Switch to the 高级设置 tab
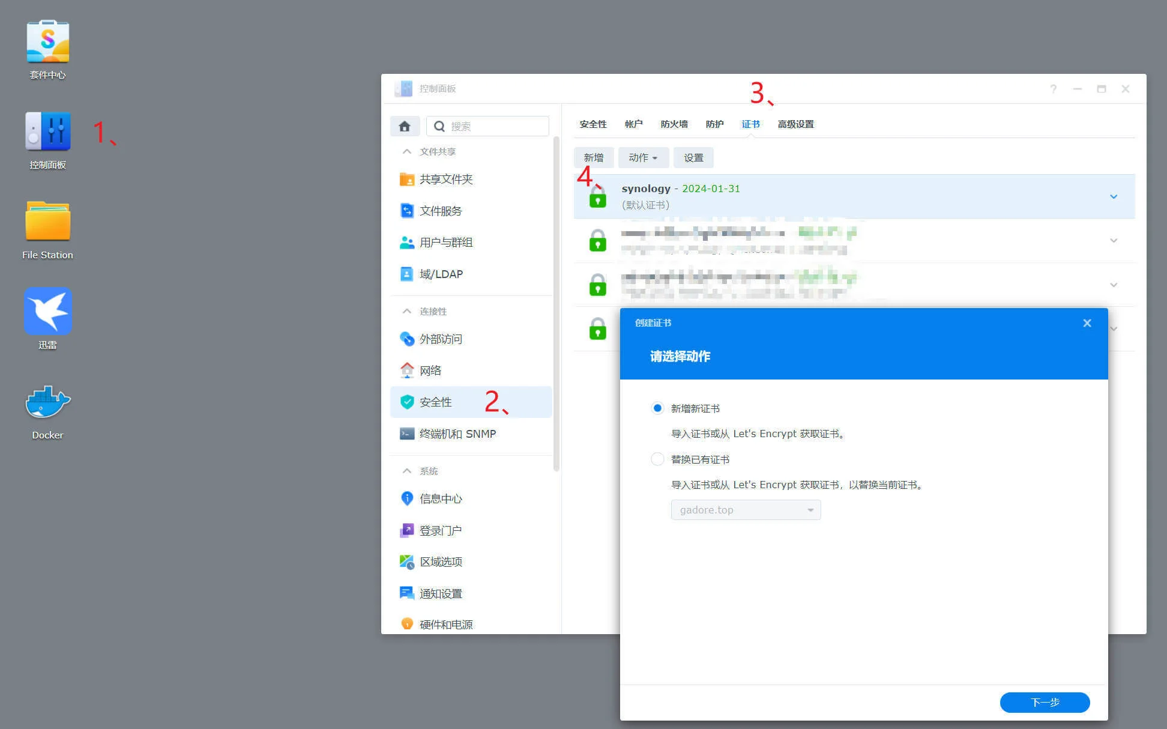Viewport: 1167px width, 729px height. [x=795, y=124]
